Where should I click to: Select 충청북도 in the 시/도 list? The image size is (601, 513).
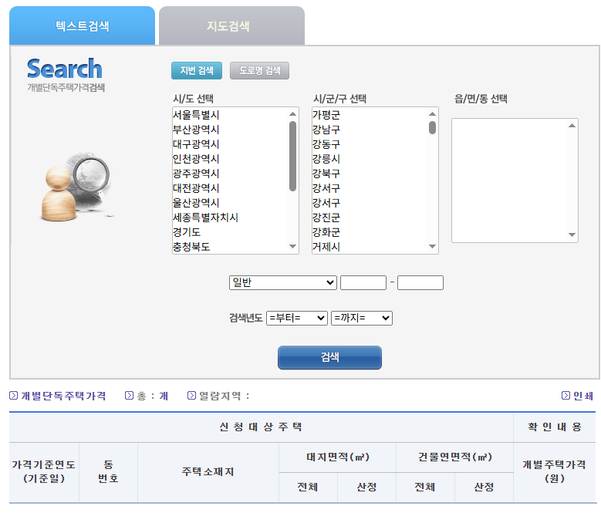(230, 246)
